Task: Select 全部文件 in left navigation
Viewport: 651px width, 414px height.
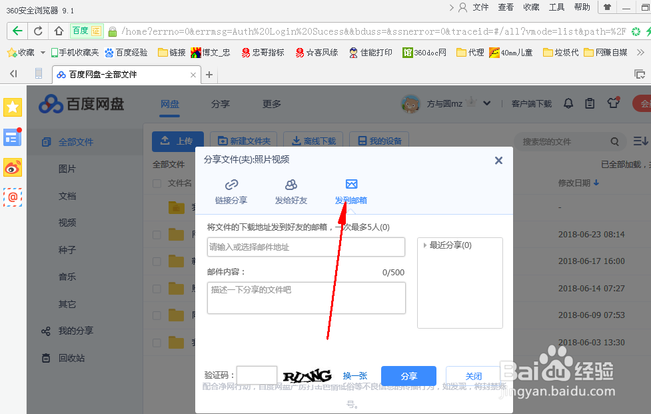Action: [x=85, y=142]
